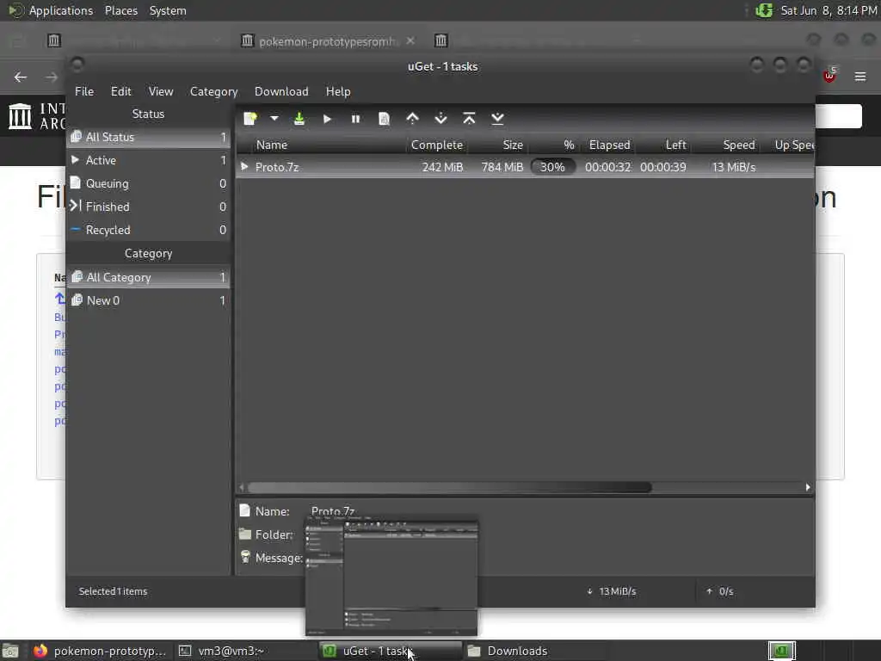Sort by the % column header
The image size is (881, 661).
tap(553, 145)
